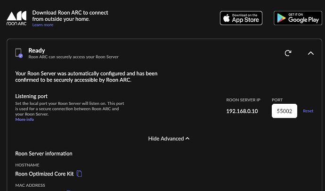This screenshot has width=325, height=191.
Task: Click the Roon Server information heading
Action: [44, 153]
